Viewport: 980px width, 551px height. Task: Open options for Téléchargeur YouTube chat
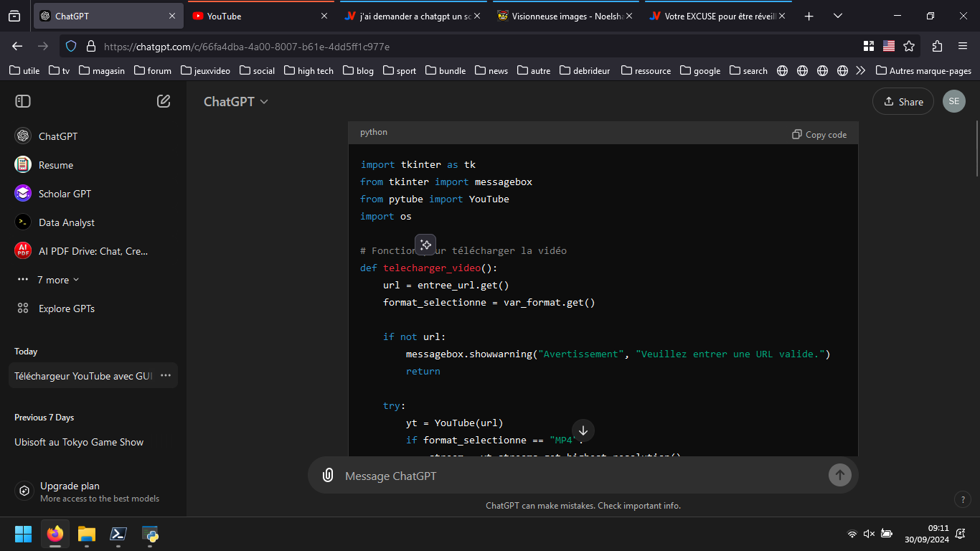166,375
